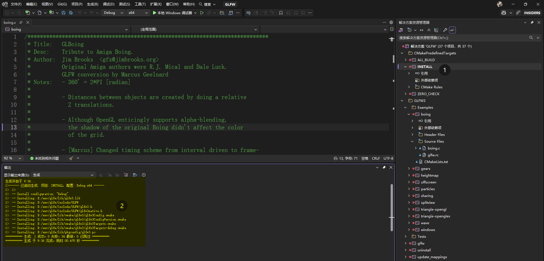Collapse the INSTALL project node
This screenshot has width=544, height=261.
coord(405,67)
